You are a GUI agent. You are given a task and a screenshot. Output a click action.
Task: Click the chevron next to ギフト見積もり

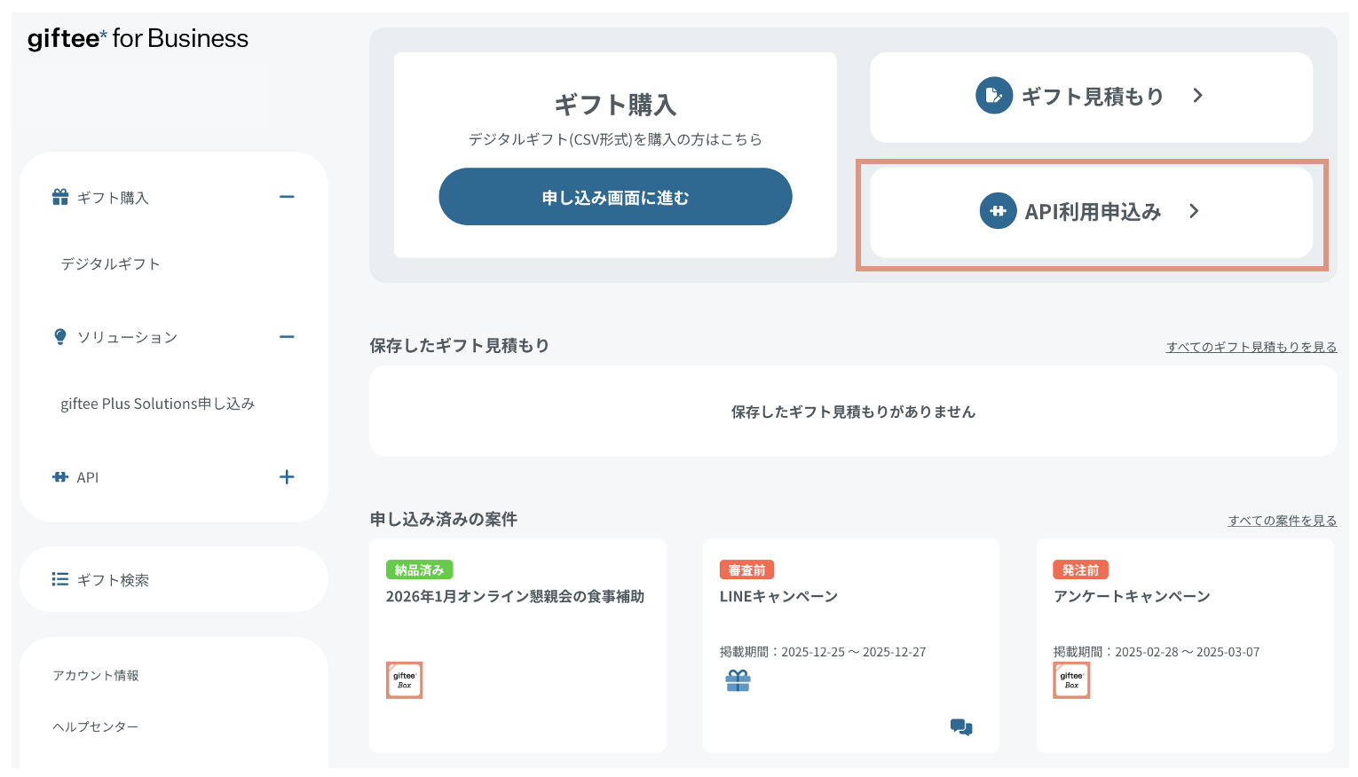tap(1197, 96)
